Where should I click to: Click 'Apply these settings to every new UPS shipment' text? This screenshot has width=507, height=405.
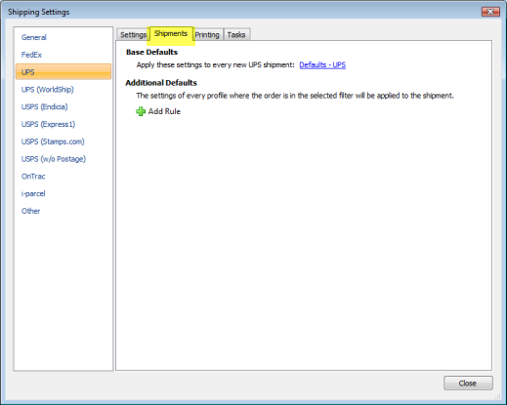coord(215,64)
